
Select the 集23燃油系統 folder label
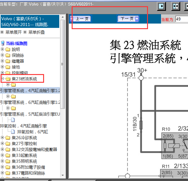25,79
